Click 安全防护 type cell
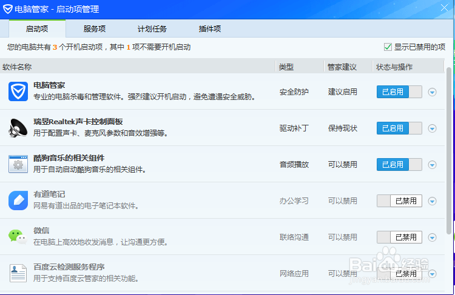455x295 pixels. [x=294, y=92]
